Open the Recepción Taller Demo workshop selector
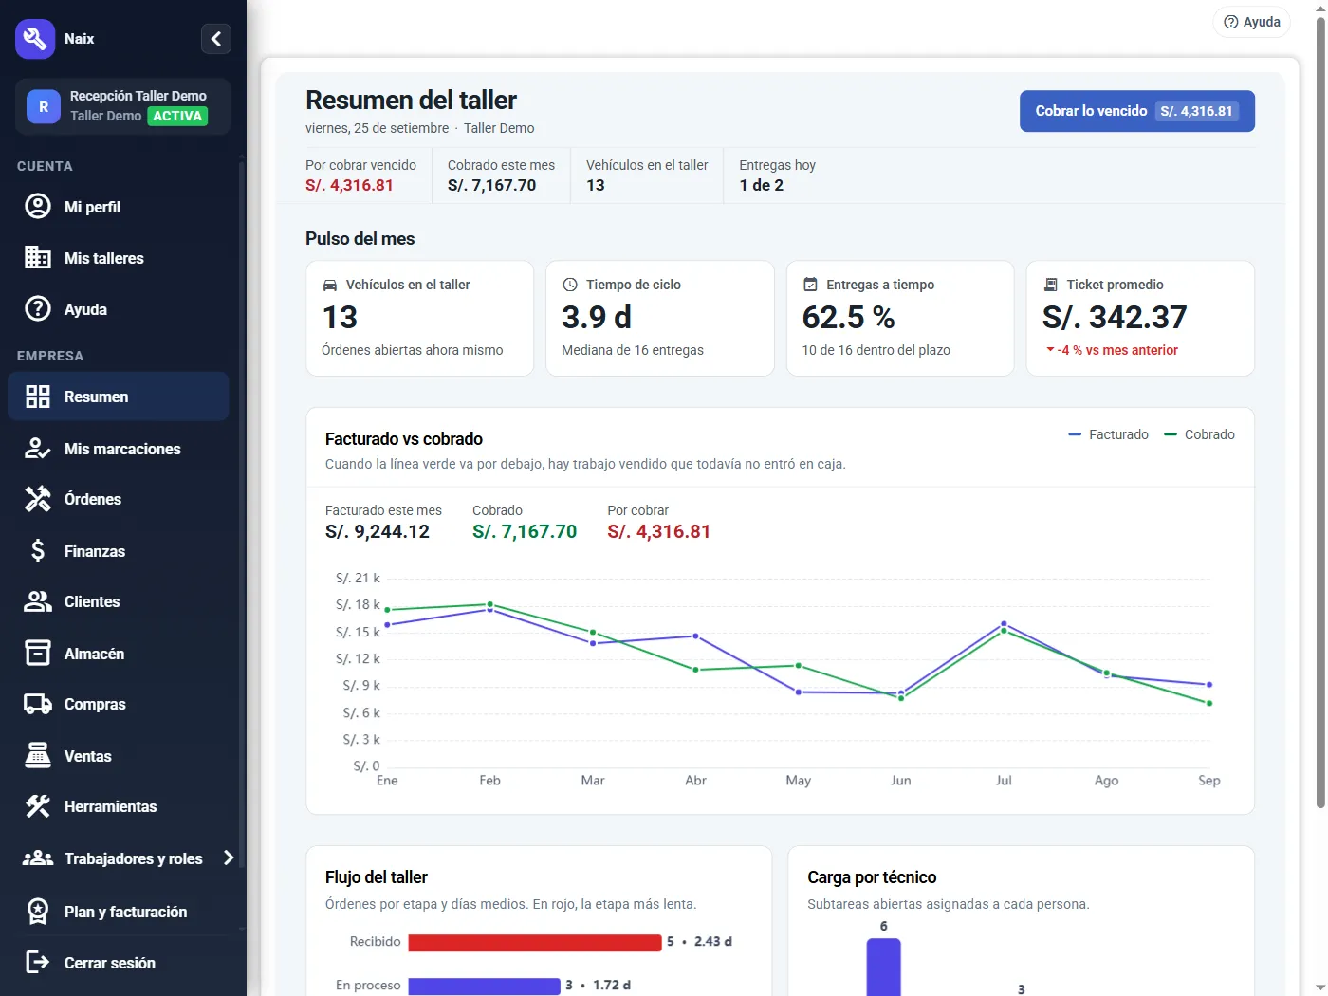The width and height of the screenshot is (1328, 996). [123, 106]
